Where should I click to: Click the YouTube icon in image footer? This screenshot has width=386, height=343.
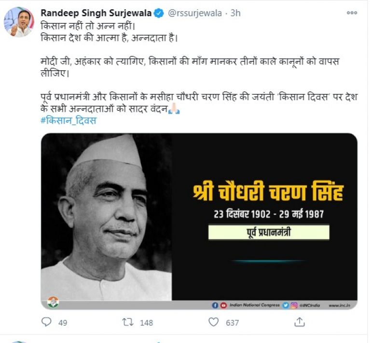pos(223,305)
